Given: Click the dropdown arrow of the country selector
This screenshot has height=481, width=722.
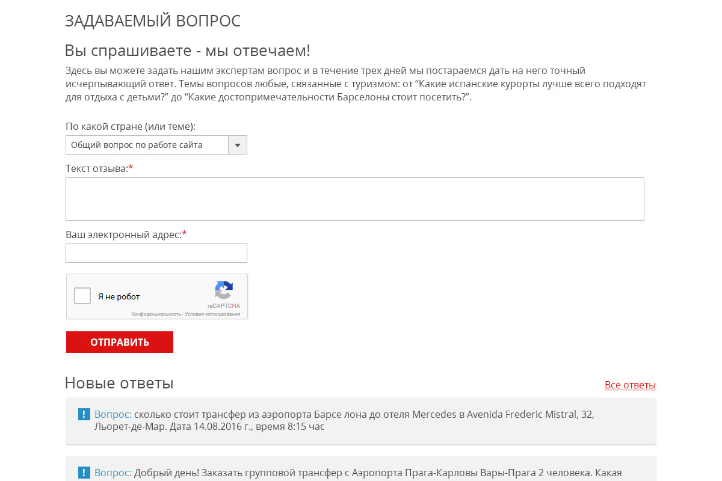Looking at the screenshot, I should click(238, 145).
